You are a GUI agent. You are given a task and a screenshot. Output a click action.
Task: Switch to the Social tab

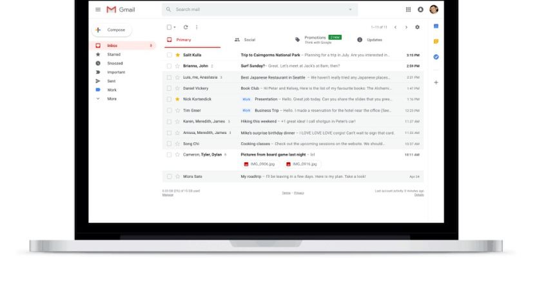coord(245,40)
